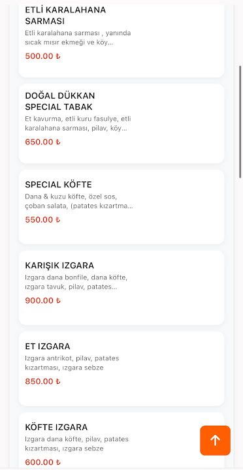The image size is (243, 470).
Task: Open ET IZGARA menu item
Action: [x=121, y=369]
